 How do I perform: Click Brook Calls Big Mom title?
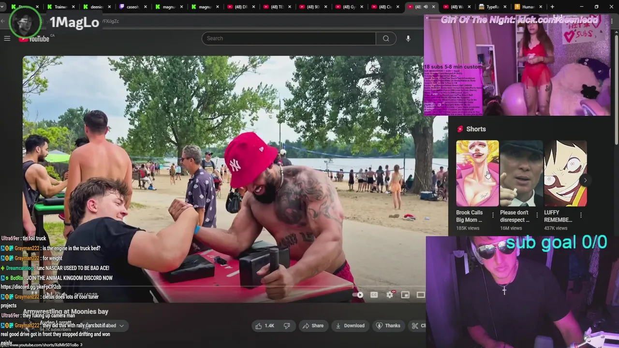[470, 216]
